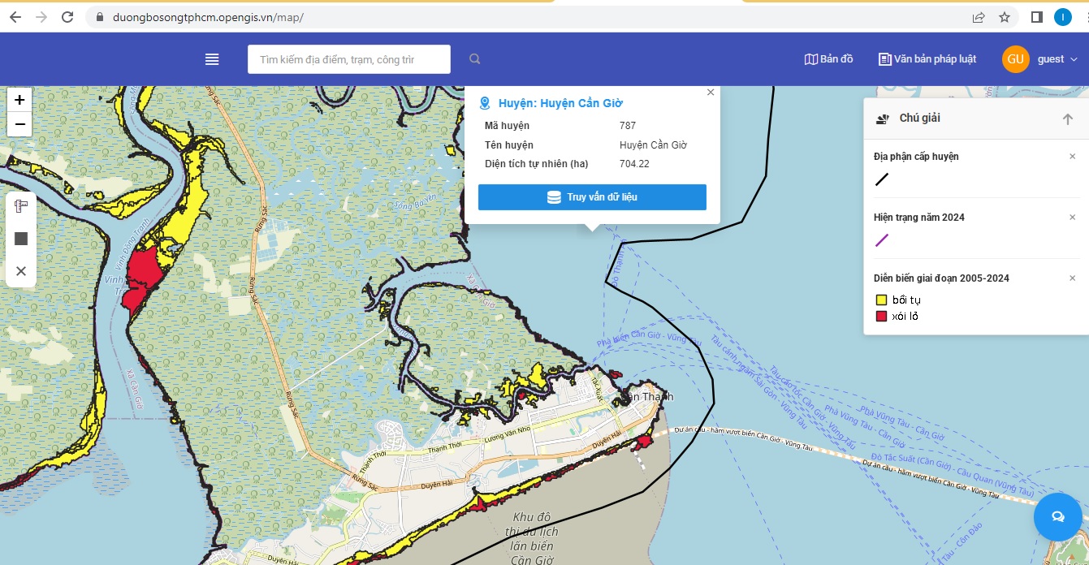Click the district code value 787
The width and height of the screenshot is (1089, 565).
point(628,126)
